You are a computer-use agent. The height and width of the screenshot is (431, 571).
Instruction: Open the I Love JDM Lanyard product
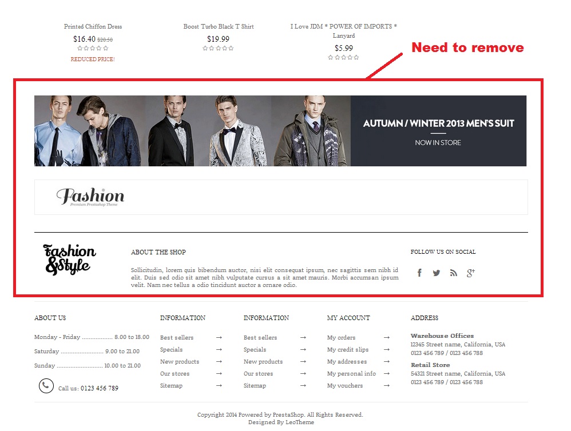pyautogui.click(x=344, y=31)
